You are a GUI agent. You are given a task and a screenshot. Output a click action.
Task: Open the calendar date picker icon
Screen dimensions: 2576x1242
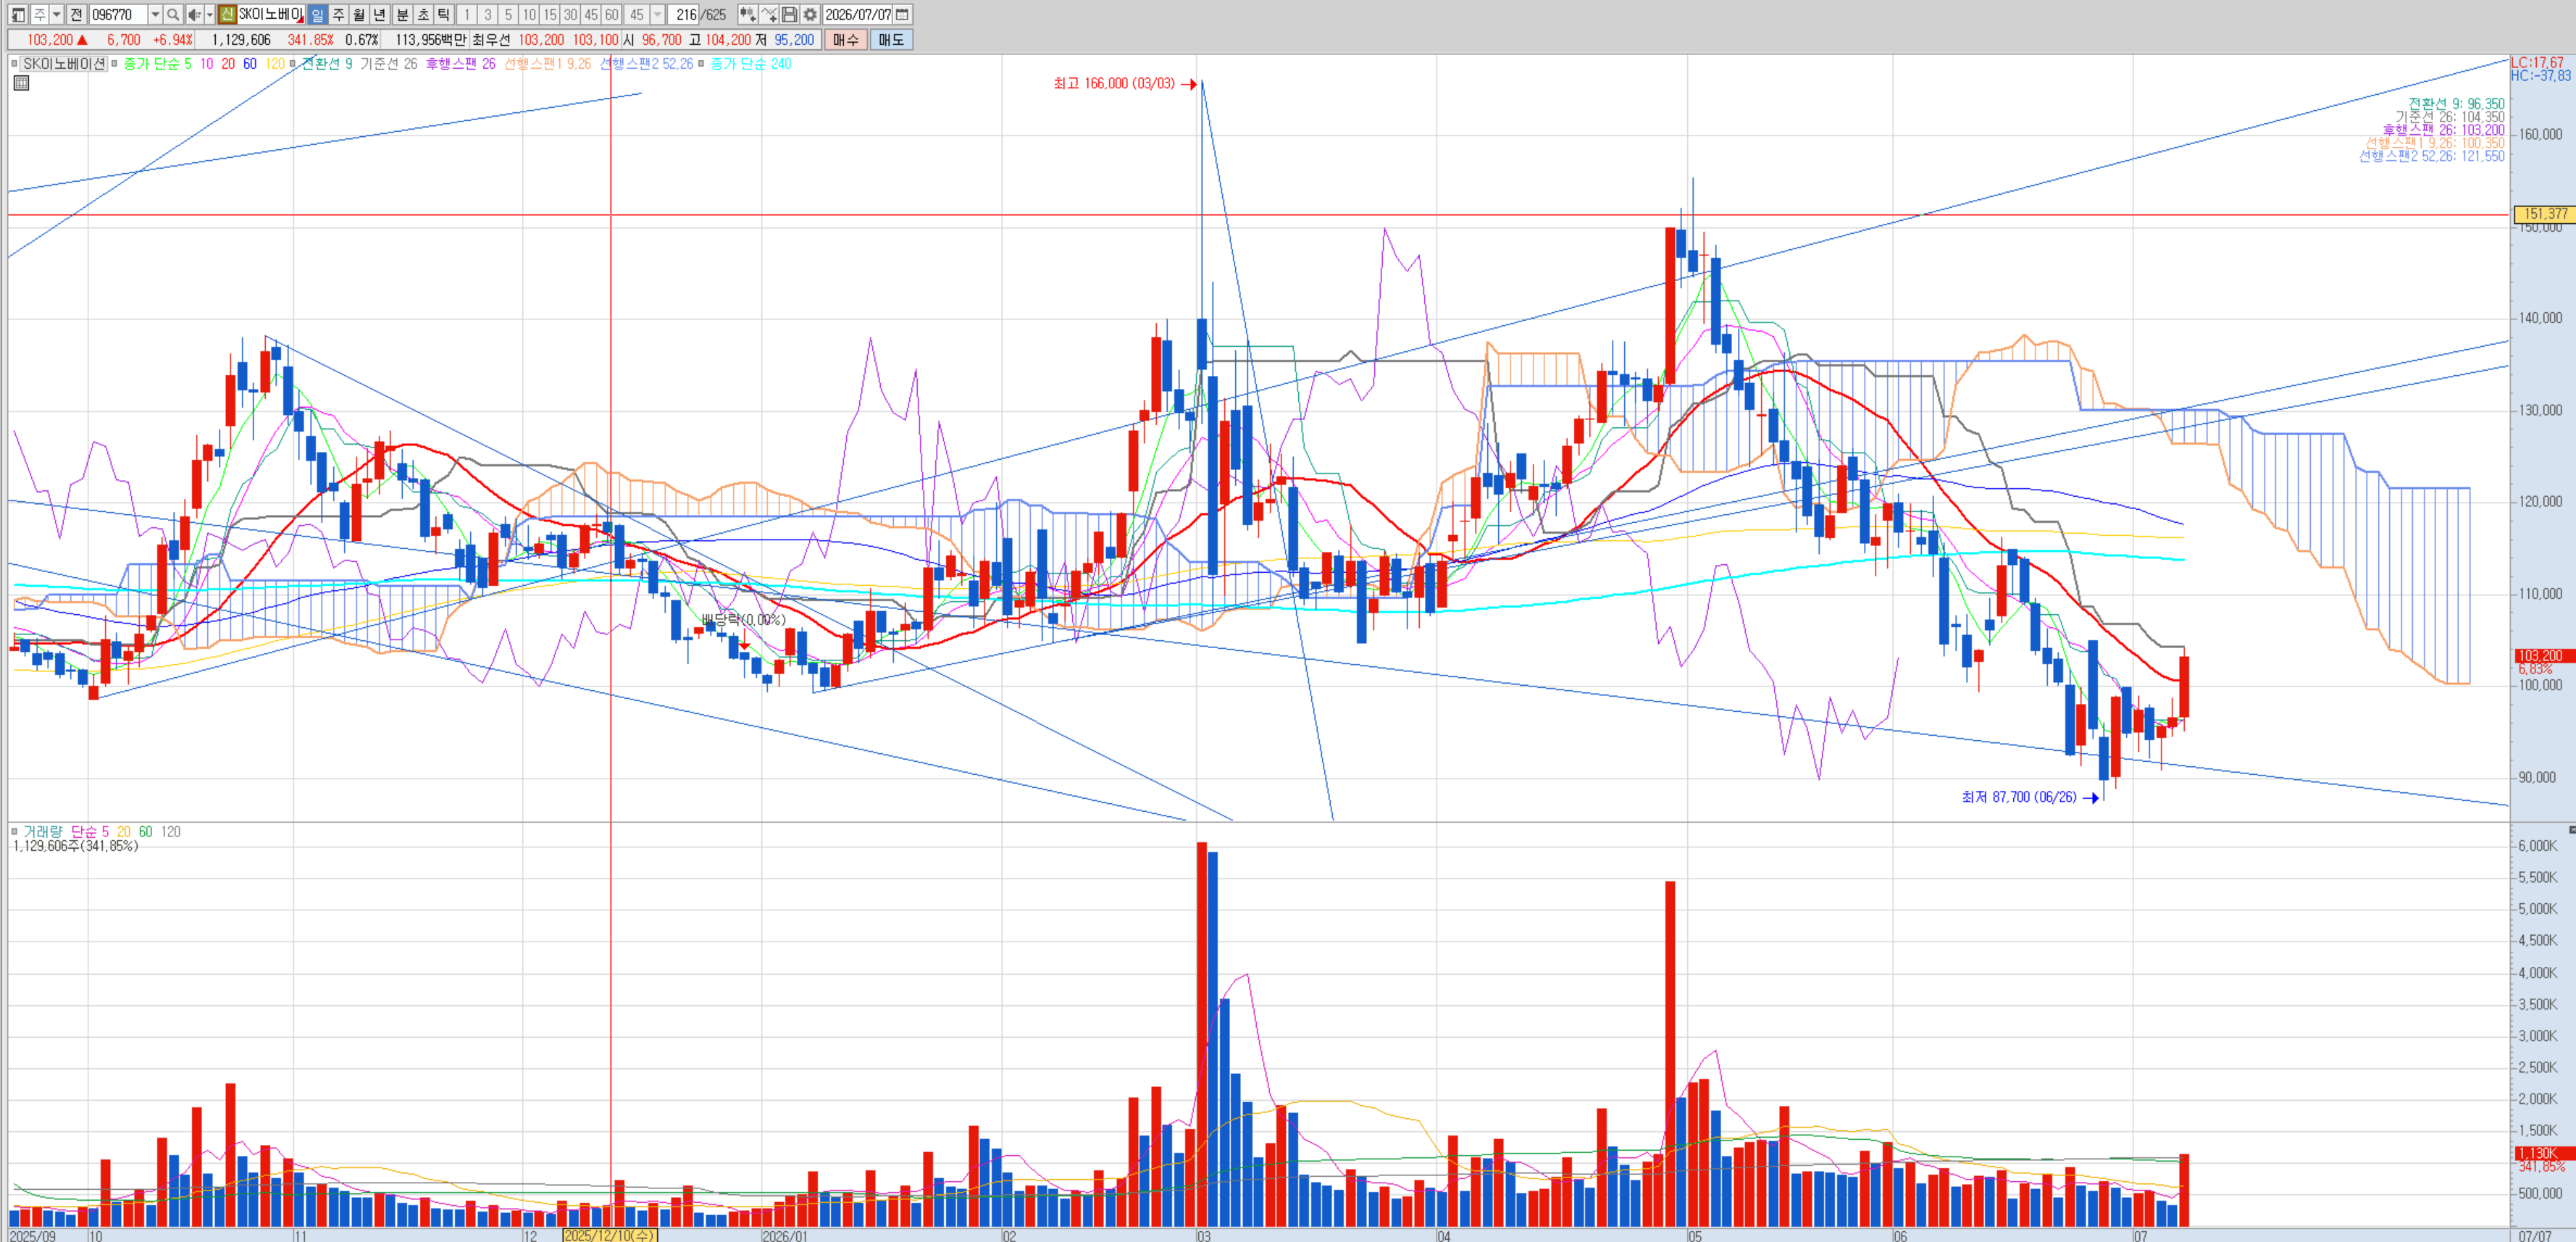[902, 14]
